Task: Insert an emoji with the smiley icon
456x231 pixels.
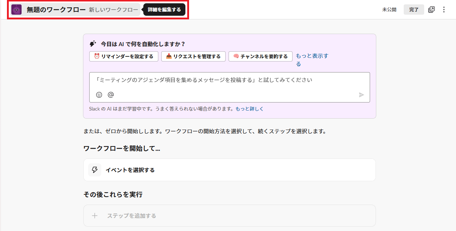Action: [x=99, y=95]
